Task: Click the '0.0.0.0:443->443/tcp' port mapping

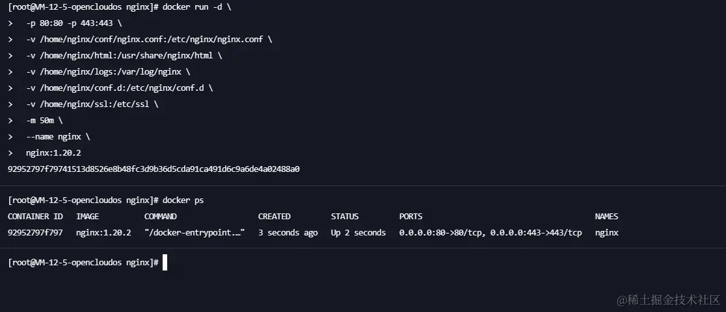Action: (x=536, y=233)
